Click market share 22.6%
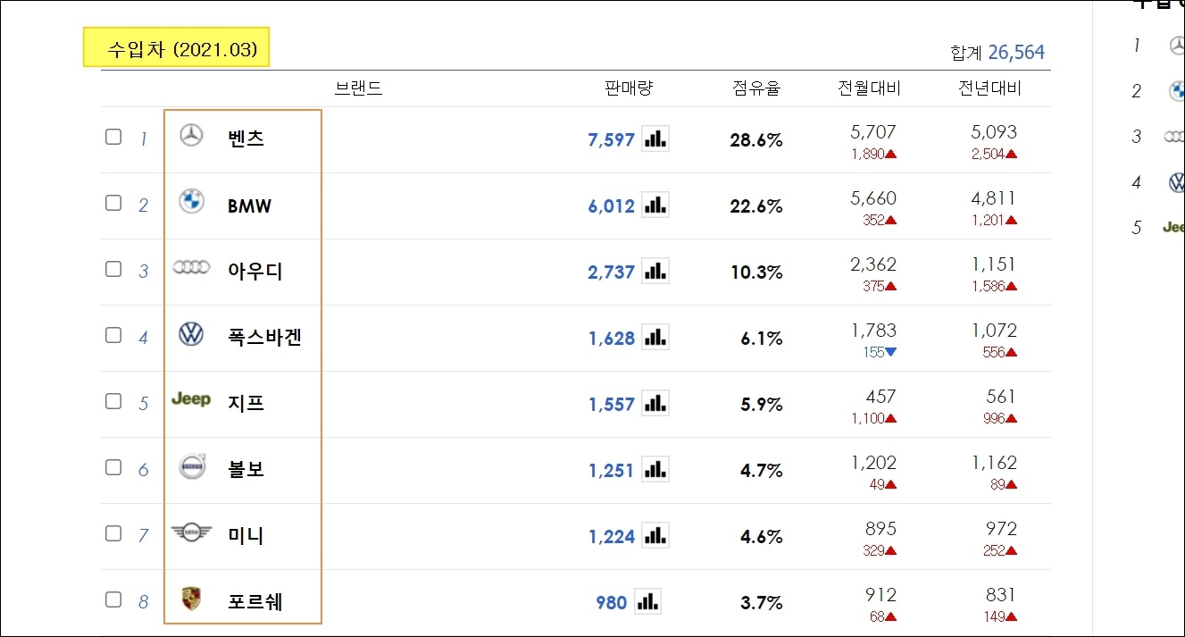Image resolution: width=1185 pixels, height=637 pixels. pyautogui.click(x=756, y=206)
